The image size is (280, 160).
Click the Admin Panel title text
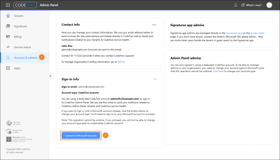click(x=49, y=5)
